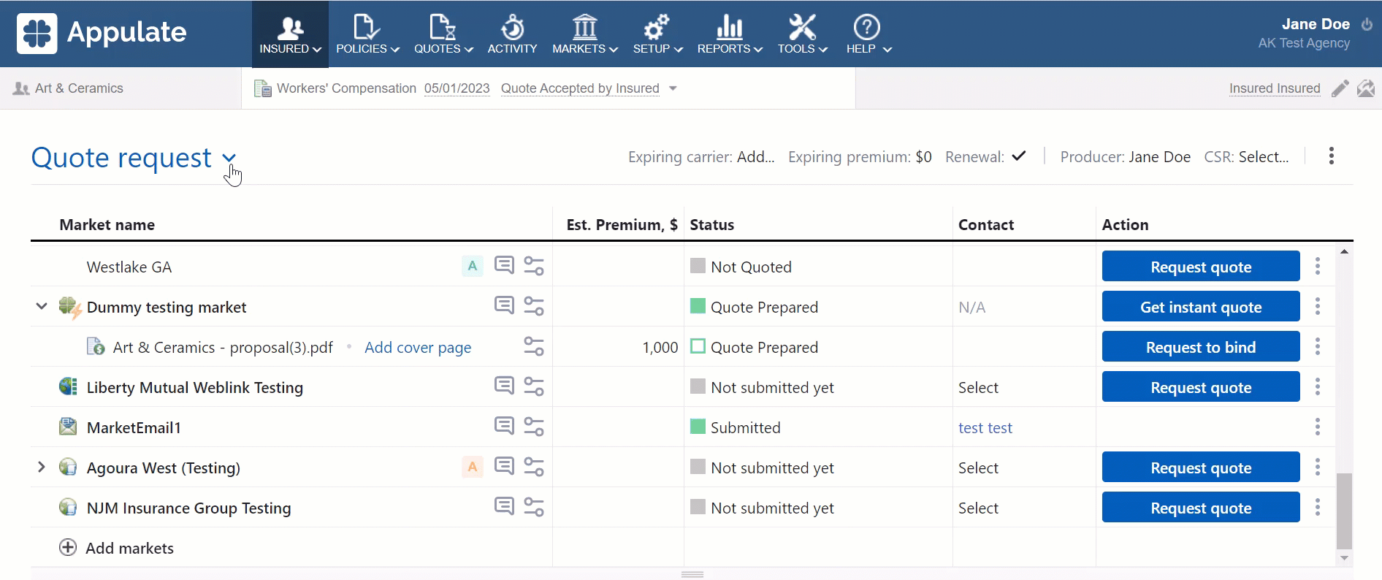Select contact for Liberty Mutual Weblink Testing
The width and height of the screenshot is (1382, 580).
pyautogui.click(x=977, y=388)
